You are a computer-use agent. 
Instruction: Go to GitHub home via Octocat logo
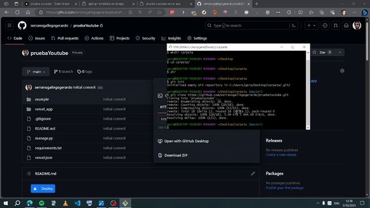click(22, 25)
